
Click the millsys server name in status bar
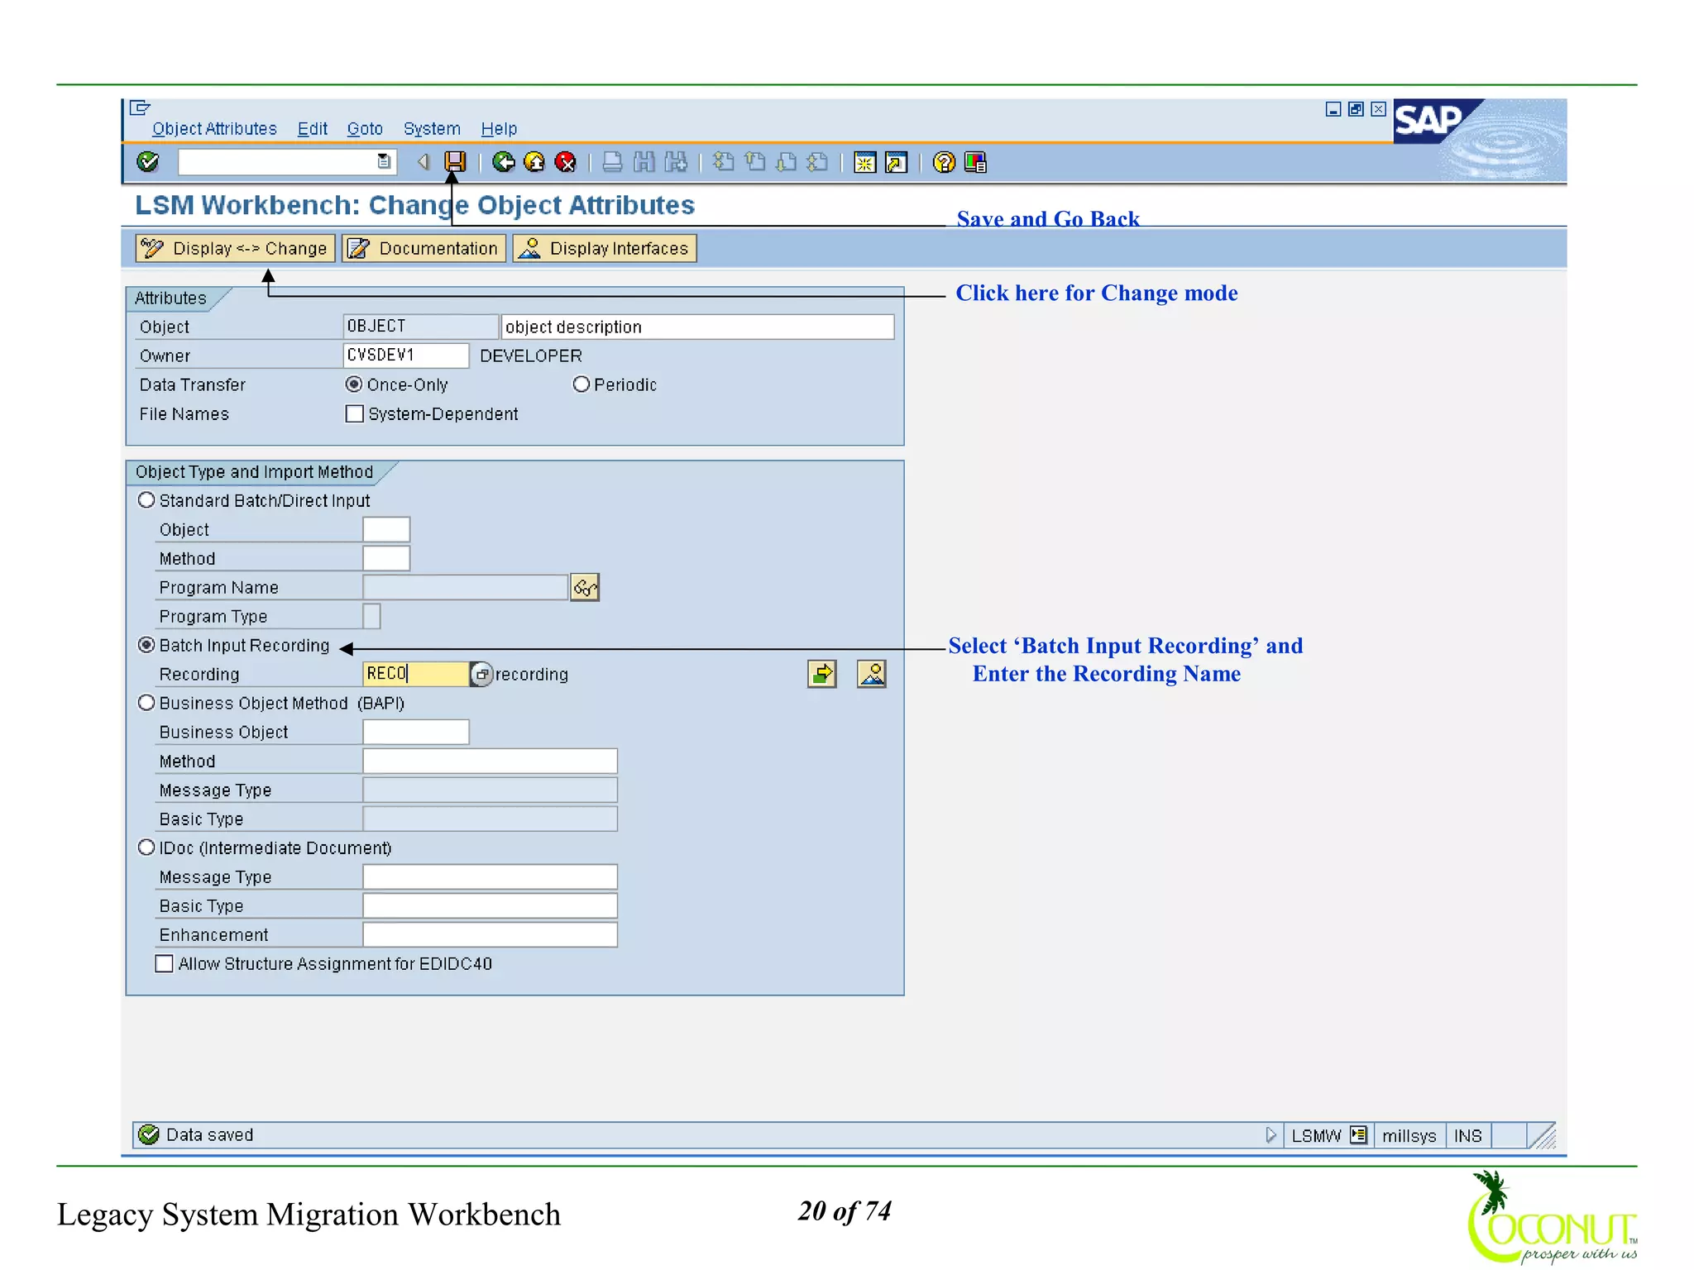pos(1409,1136)
